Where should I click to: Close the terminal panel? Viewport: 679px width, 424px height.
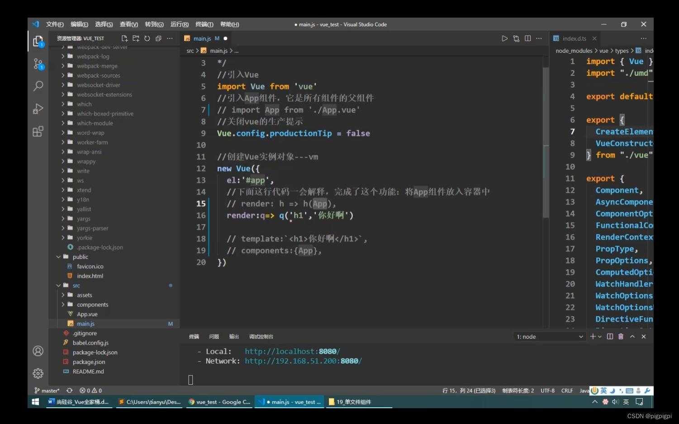644,336
